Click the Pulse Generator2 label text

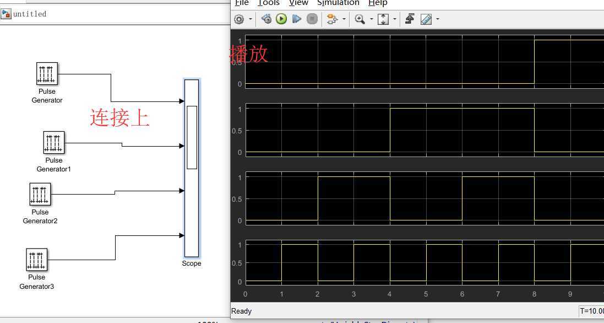coord(40,217)
